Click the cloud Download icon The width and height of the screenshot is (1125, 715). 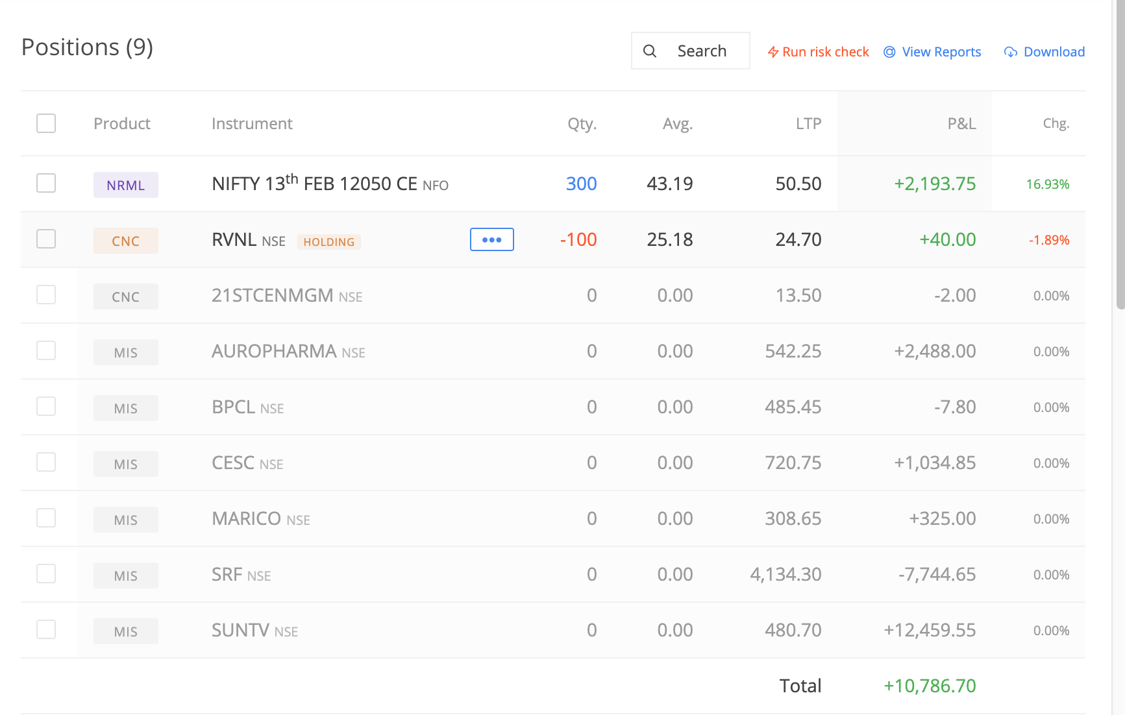(x=1011, y=52)
